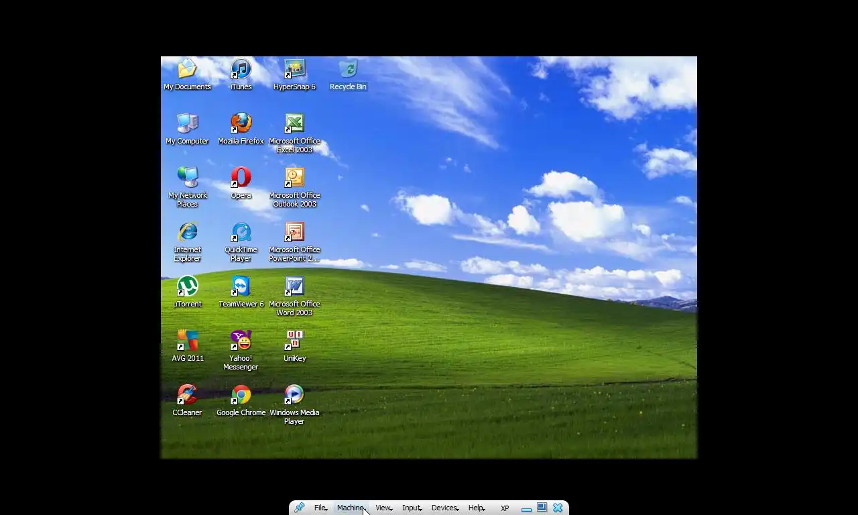Select the Mozilla Firefox shortcut

pyautogui.click(x=241, y=129)
